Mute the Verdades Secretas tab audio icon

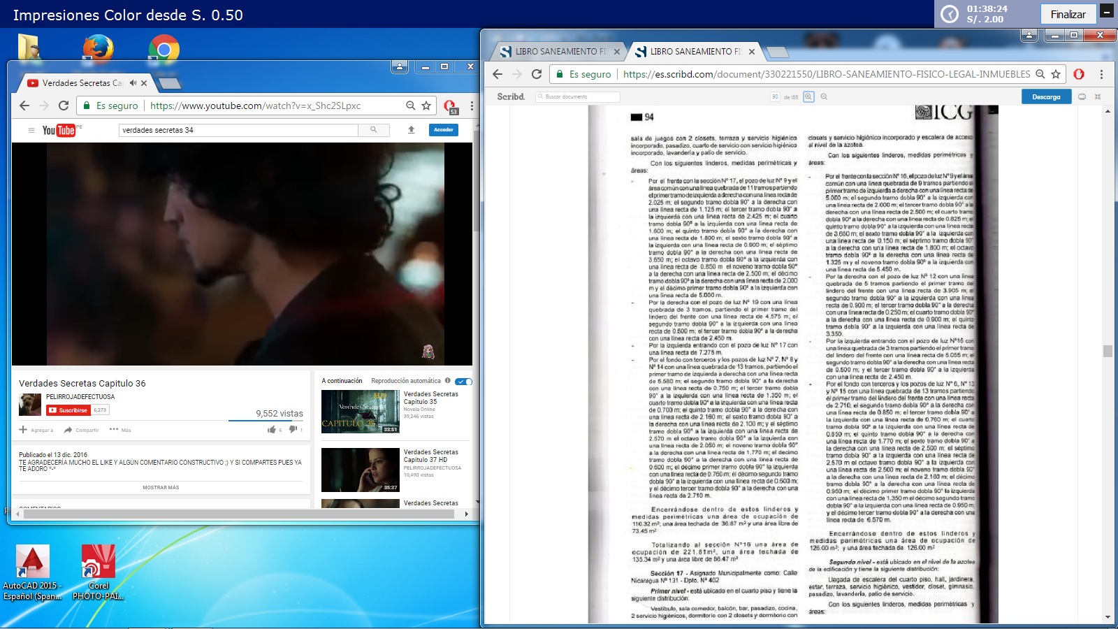(133, 83)
